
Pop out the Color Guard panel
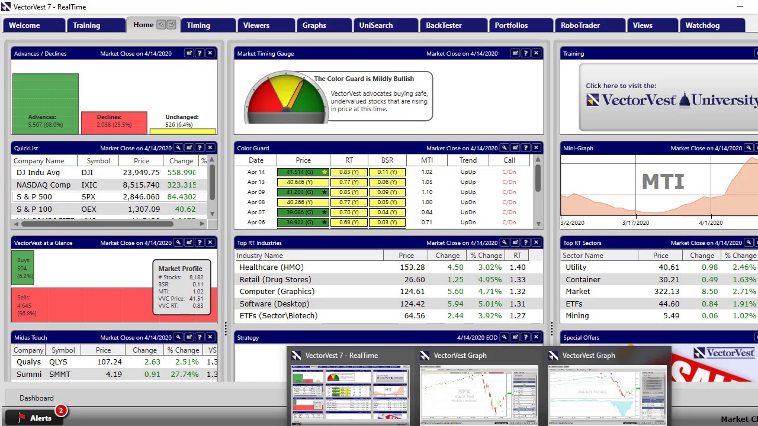click(515, 148)
